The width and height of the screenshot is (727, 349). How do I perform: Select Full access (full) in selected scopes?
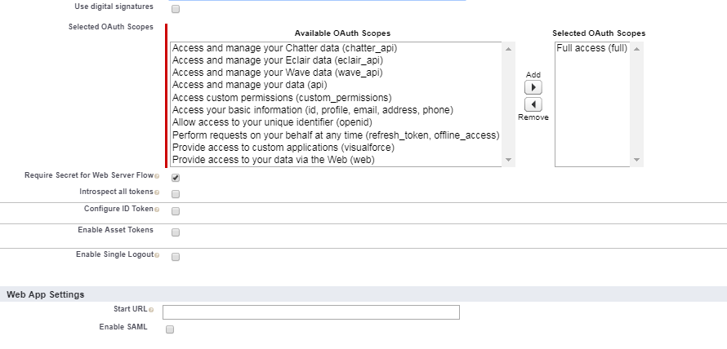coord(591,48)
